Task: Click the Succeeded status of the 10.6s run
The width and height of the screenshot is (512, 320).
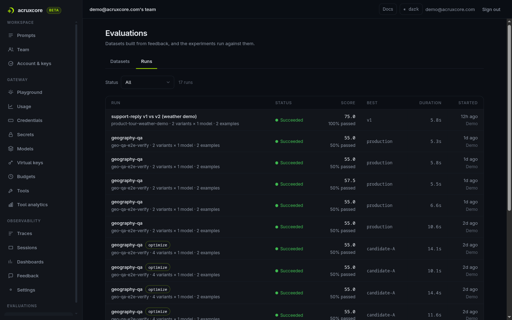Action: point(289,227)
